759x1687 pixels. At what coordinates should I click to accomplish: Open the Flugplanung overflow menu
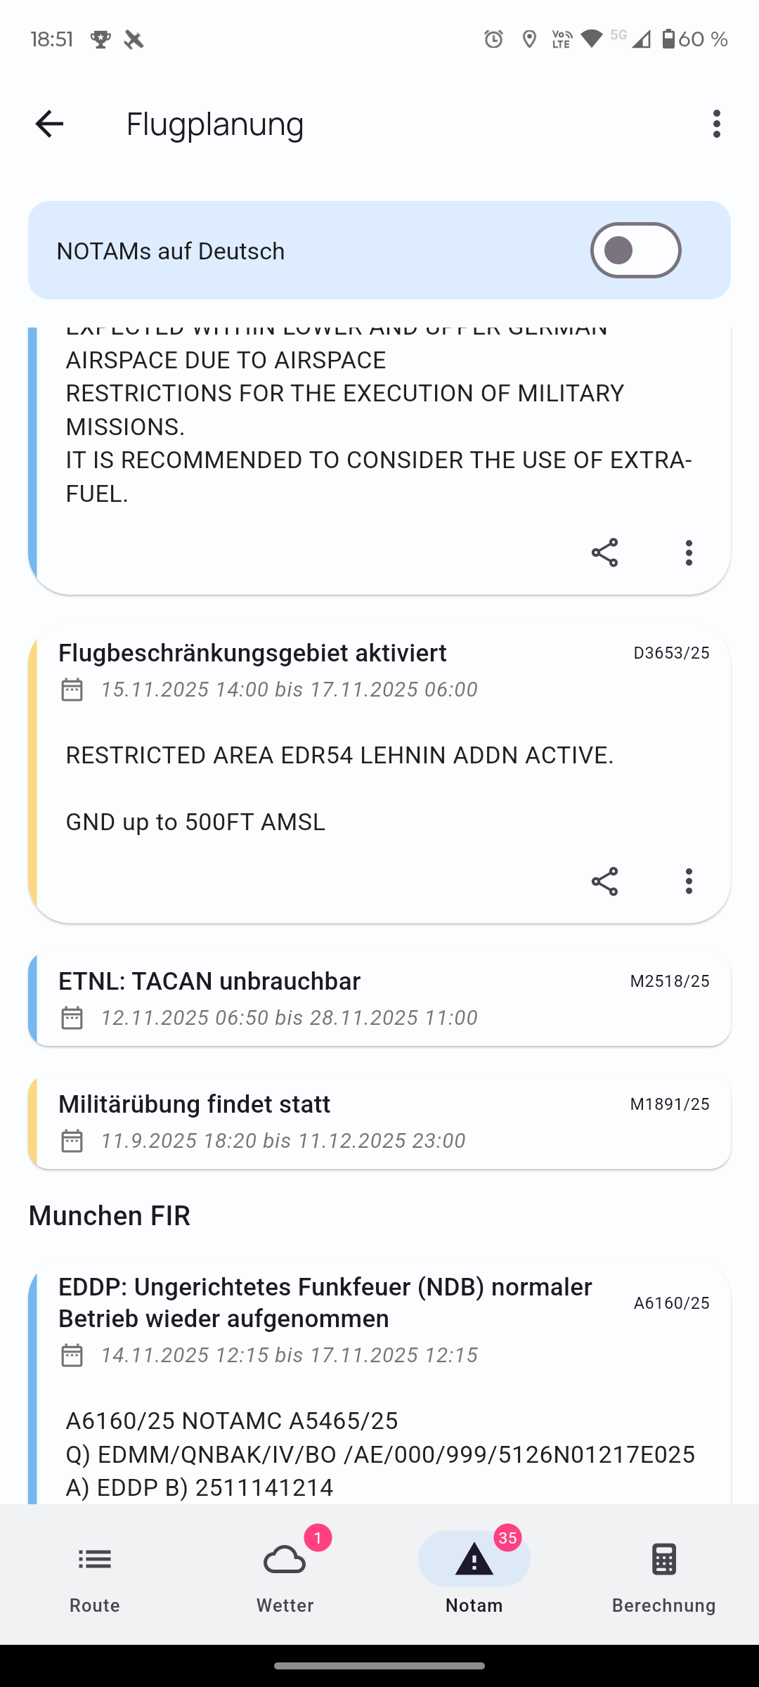pyautogui.click(x=716, y=124)
